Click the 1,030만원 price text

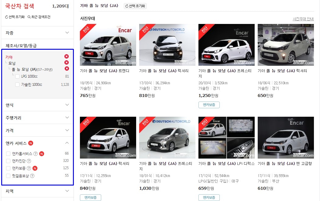[x=149, y=188]
